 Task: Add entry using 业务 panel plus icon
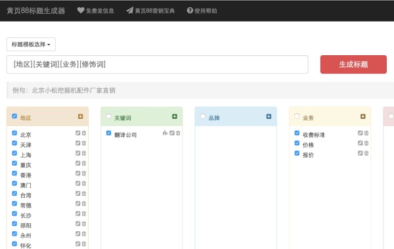click(x=363, y=116)
